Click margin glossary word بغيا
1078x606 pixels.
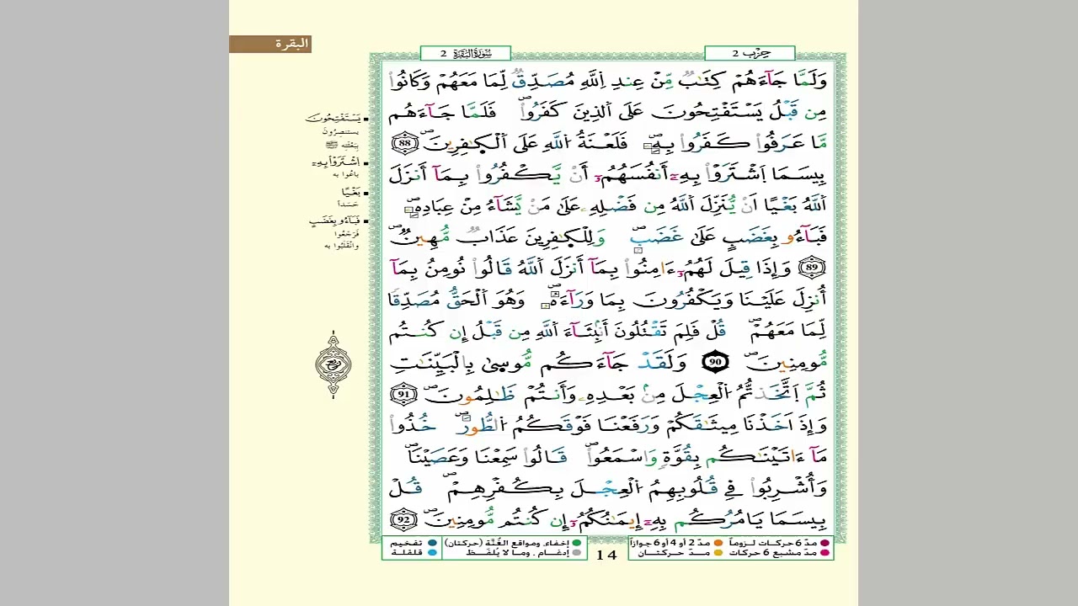pos(350,192)
